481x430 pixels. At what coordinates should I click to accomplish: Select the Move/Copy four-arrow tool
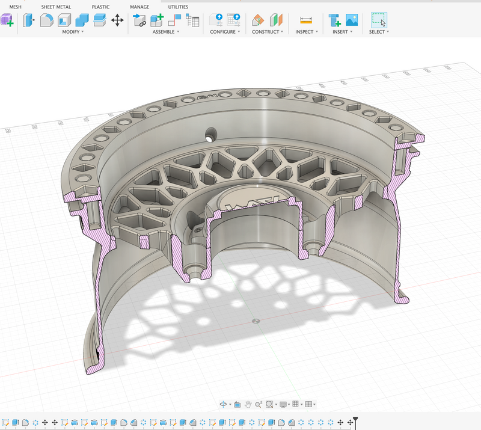point(117,20)
